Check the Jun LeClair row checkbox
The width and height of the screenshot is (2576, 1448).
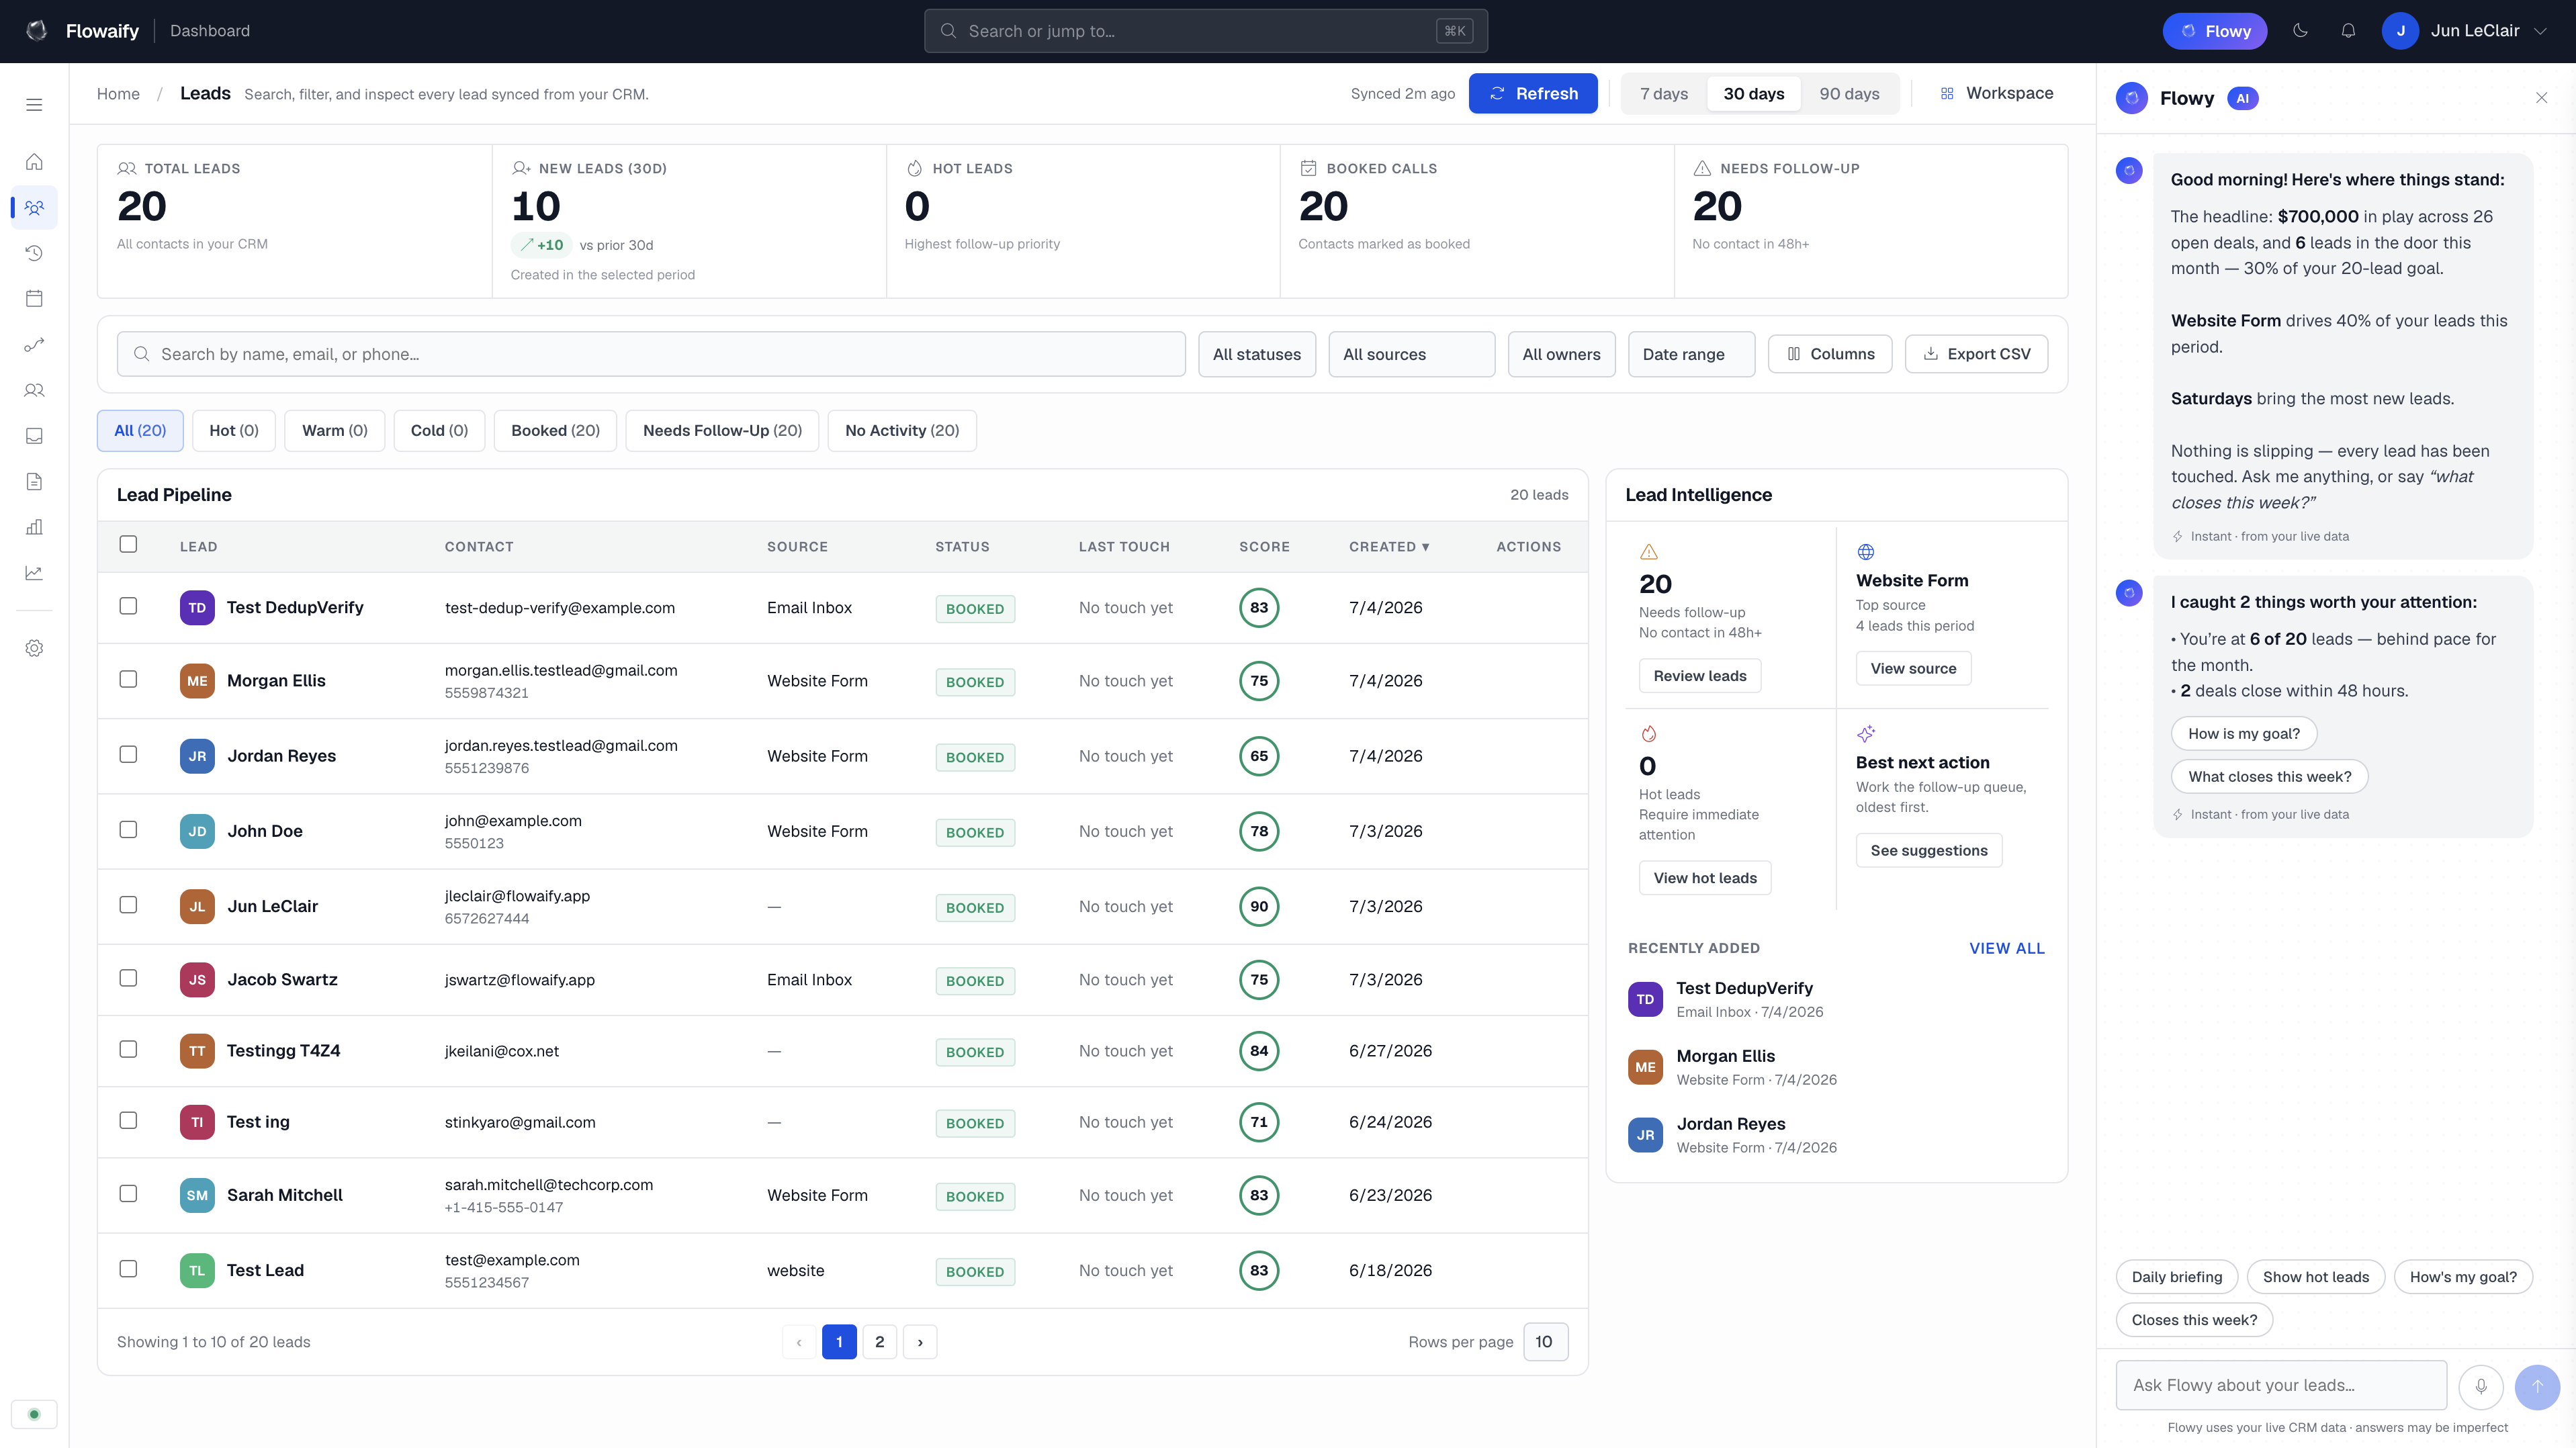point(128,904)
